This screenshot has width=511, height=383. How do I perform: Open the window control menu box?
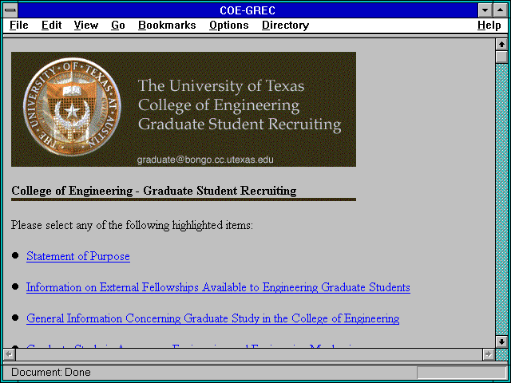[10, 10]
